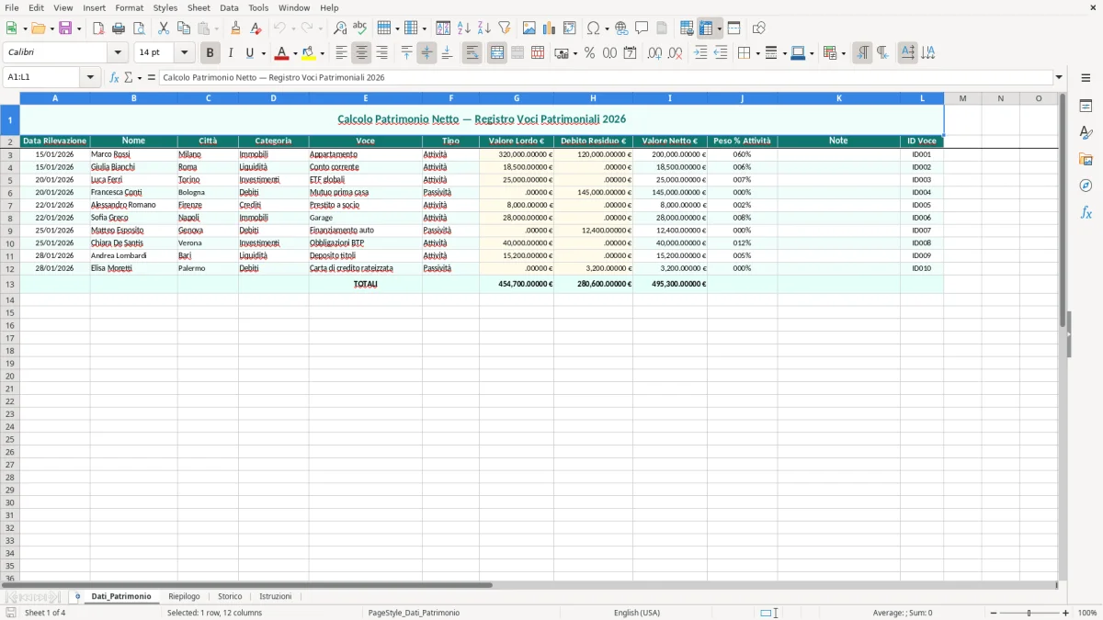1103x620 pixels.
Task: Insert a chart
Action: (549, 28)
